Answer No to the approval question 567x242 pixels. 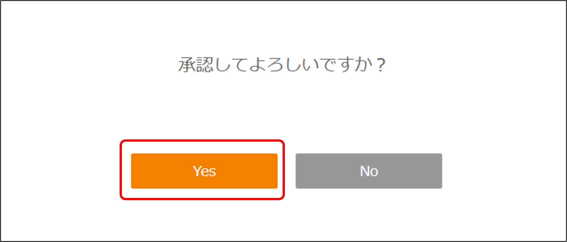pyautogui.click(x=369, y=171)
